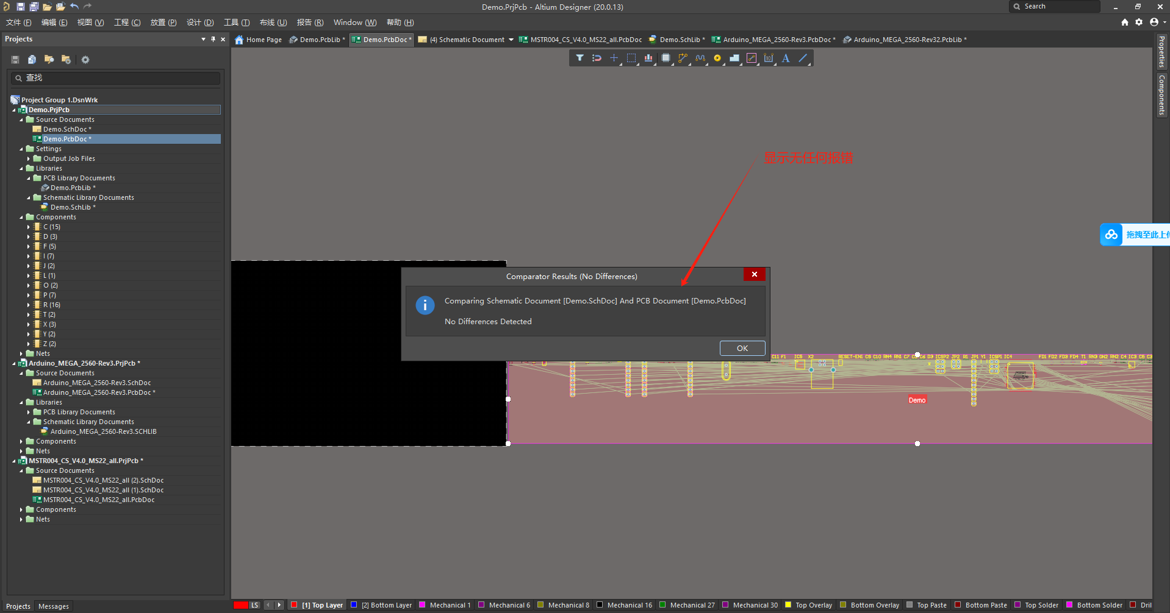The image size is (1170, 613).
Task: Click the top Search box
Action: 1055,7
